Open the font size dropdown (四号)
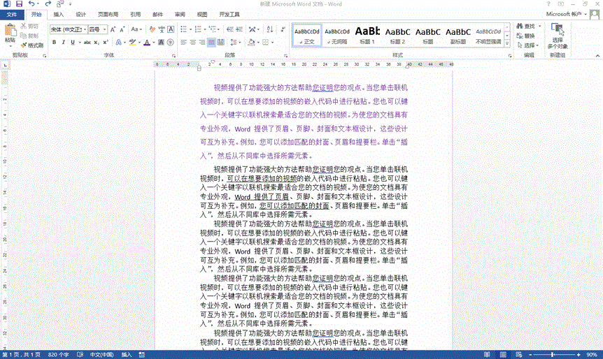 click(x=97, y=29)
